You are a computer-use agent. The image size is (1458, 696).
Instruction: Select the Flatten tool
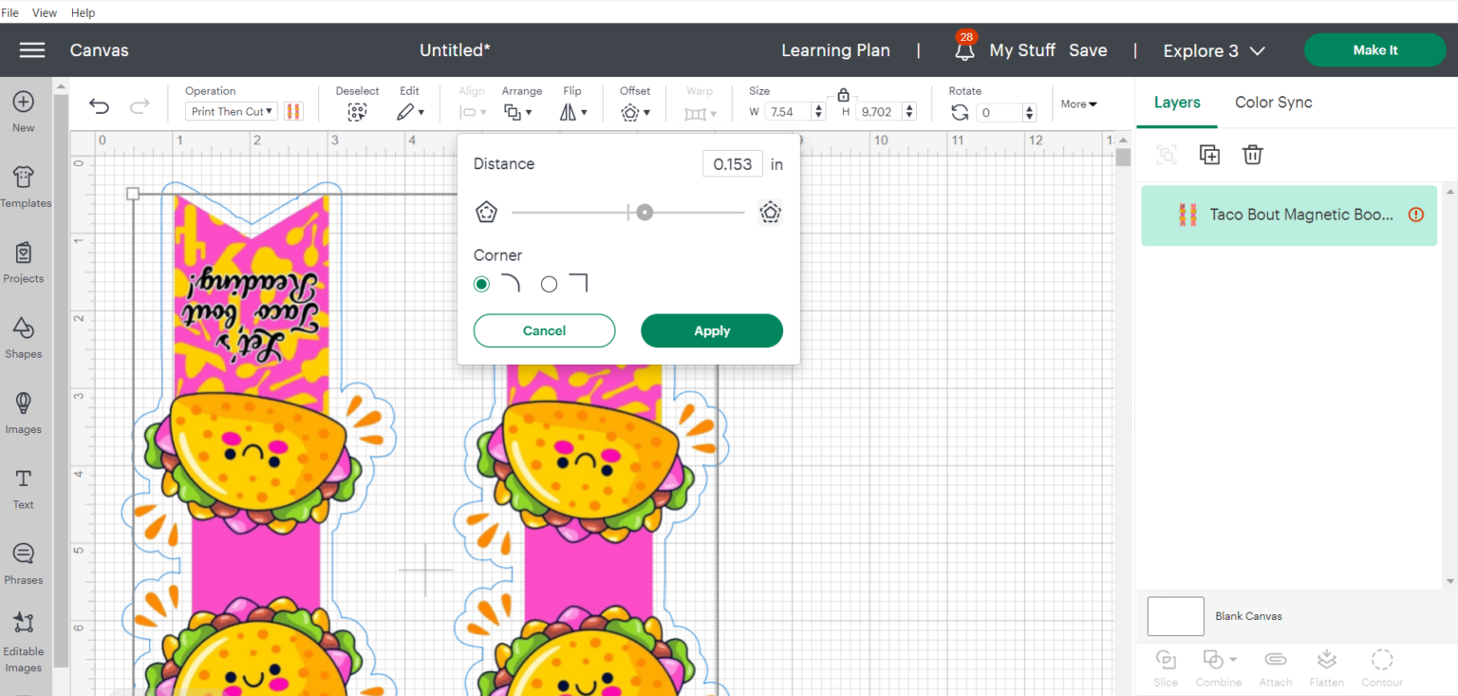point(1326,665)
